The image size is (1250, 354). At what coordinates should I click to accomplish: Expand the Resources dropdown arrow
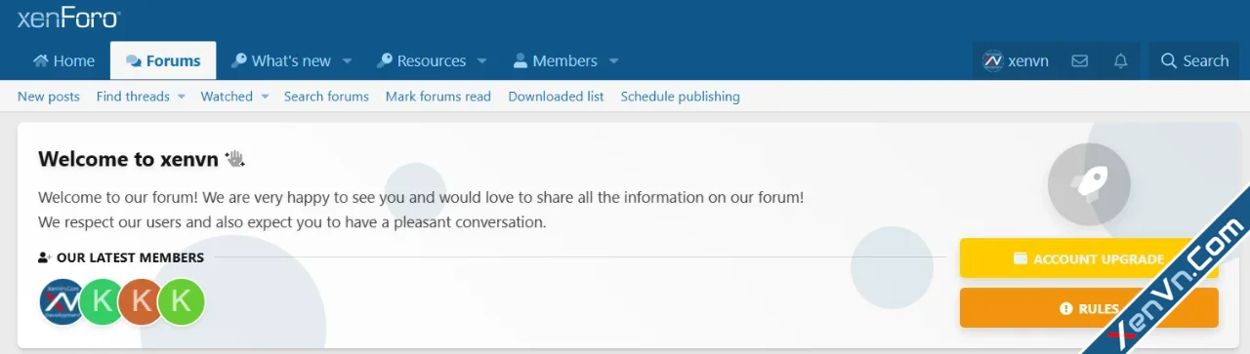coord(481,60)
